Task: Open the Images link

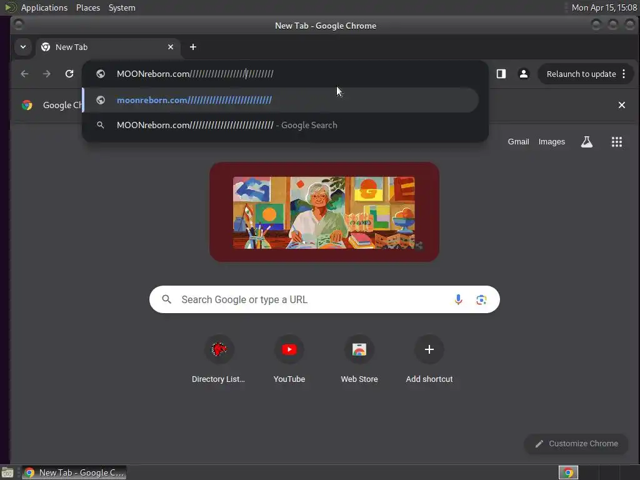Action: pos(551,142)
